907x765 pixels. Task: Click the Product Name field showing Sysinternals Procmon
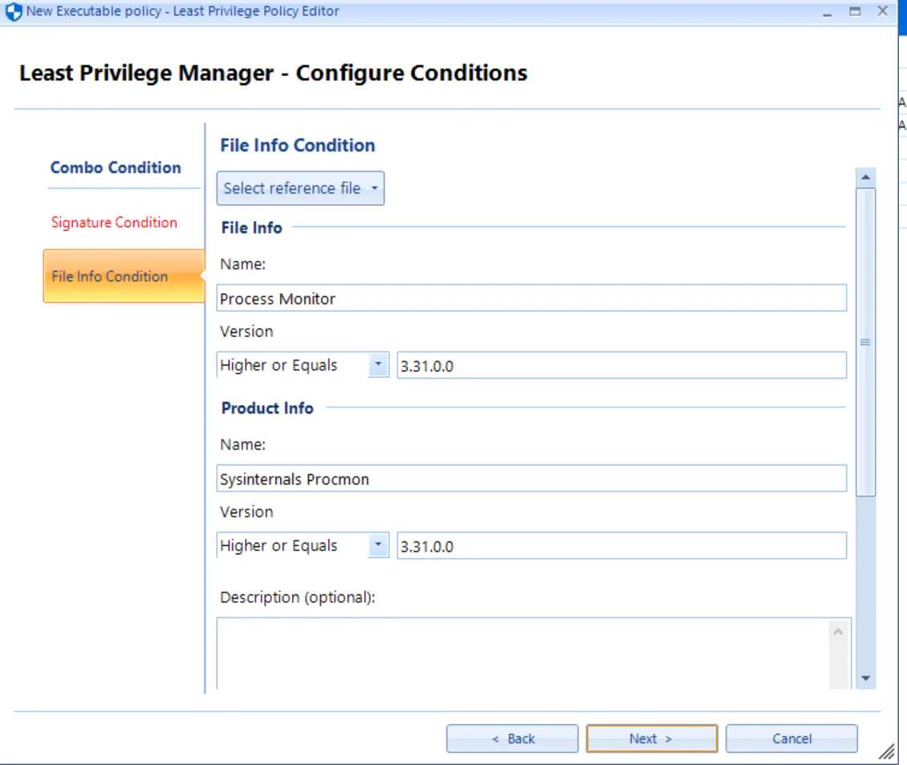pyautogui.click(x=530, y=478)
